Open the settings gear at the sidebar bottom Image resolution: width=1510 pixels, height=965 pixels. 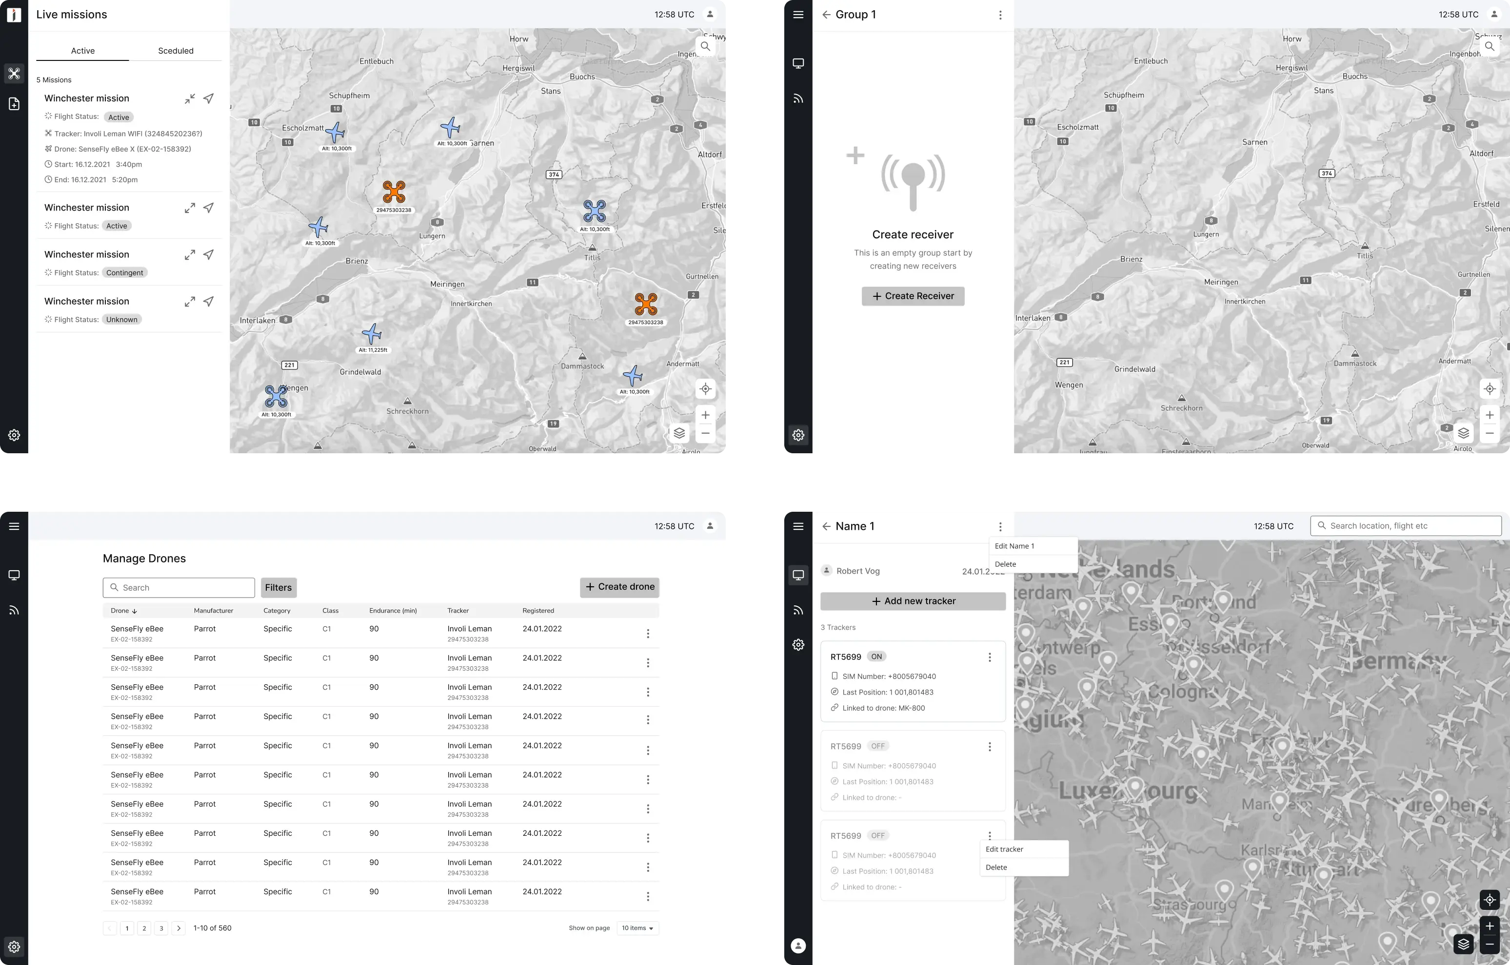[14, 435]
